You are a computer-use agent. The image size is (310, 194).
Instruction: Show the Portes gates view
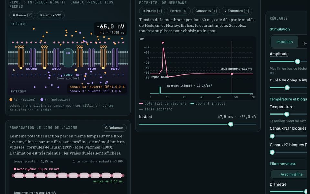[x=179, y=11]
